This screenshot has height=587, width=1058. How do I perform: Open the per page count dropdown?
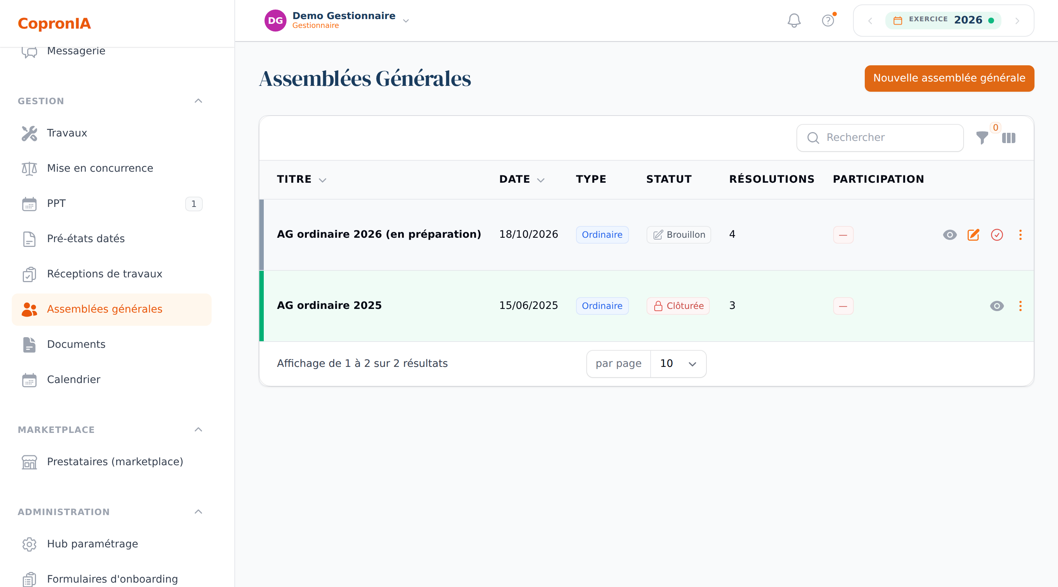(x=678, y=364)
